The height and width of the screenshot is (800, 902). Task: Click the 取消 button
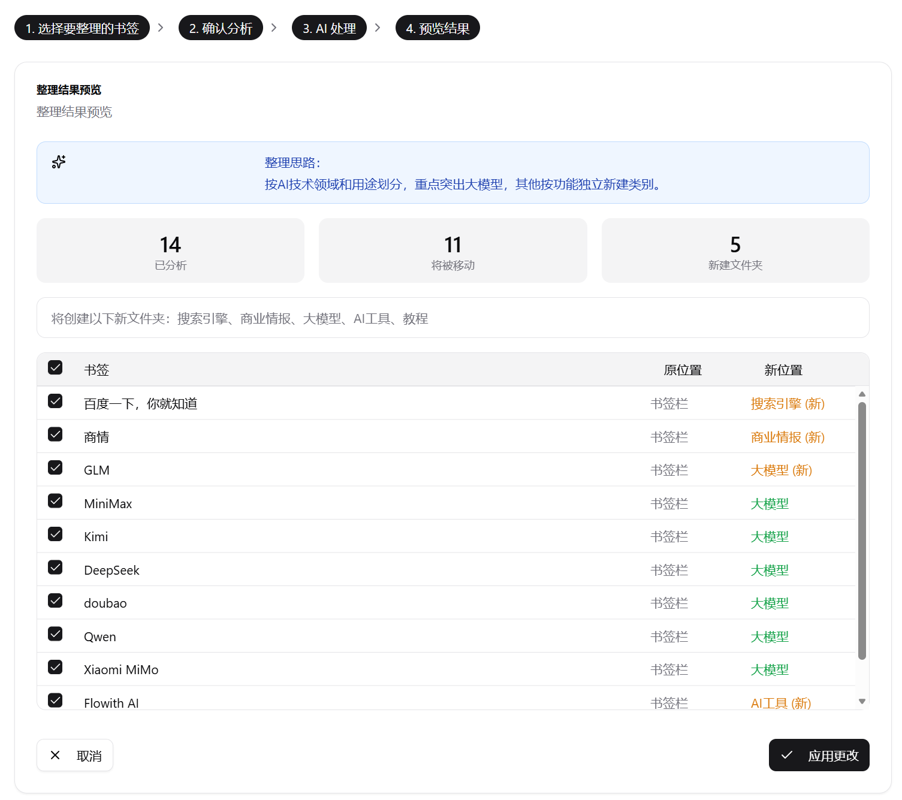(75, 755)
